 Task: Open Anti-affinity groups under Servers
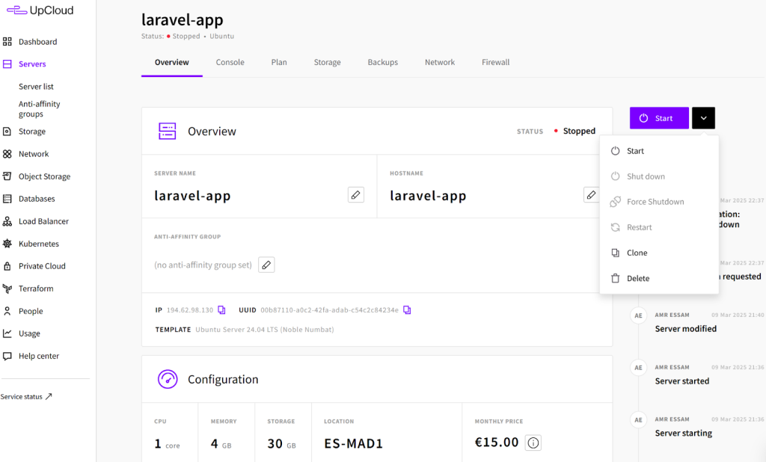point(39,109)
